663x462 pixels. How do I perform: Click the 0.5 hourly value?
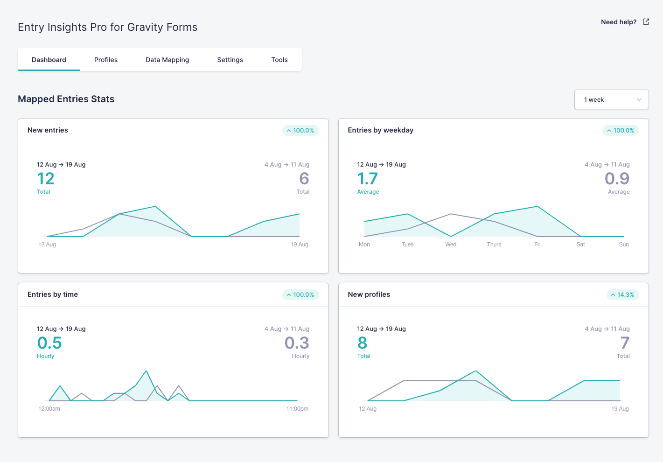tap(49, 343)
